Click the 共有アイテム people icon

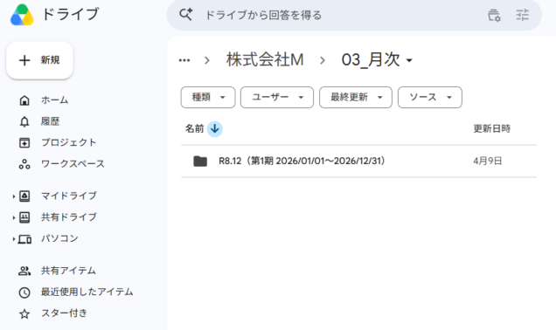point(24,271)
